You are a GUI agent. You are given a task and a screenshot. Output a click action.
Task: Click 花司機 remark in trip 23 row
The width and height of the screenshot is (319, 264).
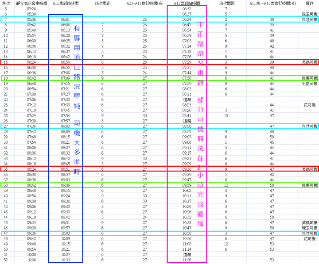[x=309, y=105]
